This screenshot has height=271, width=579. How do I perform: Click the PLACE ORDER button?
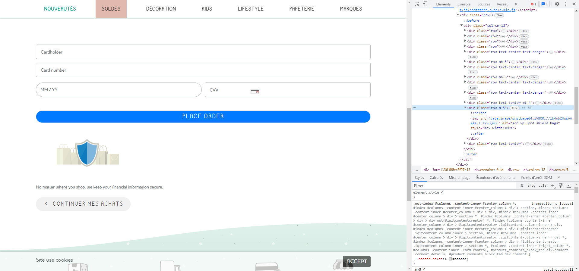tap(203, 117)
